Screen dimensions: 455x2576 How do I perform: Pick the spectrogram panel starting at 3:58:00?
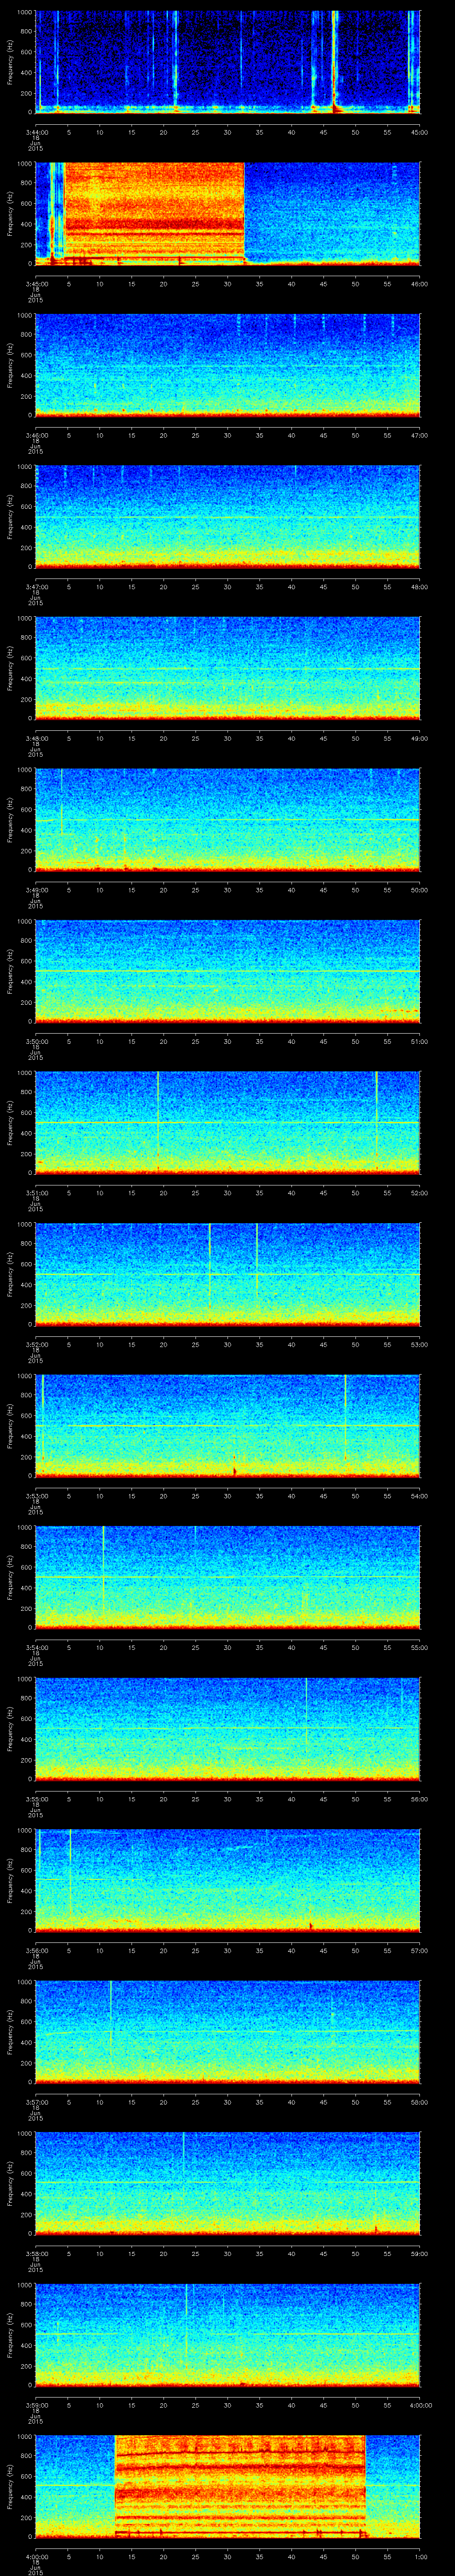coord(227,2183)
